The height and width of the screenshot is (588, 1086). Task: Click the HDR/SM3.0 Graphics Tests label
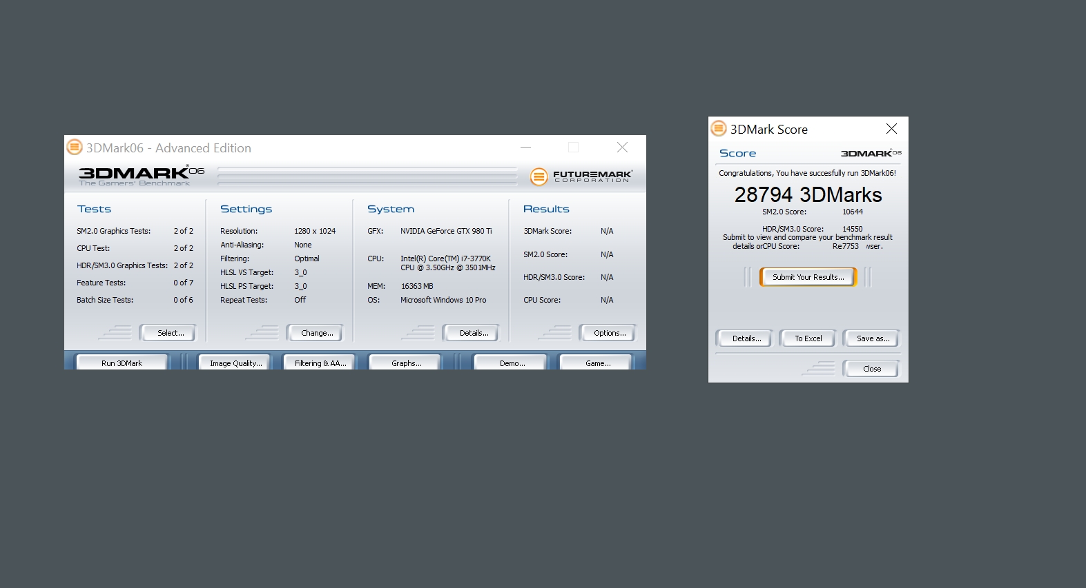pos(122,265)
